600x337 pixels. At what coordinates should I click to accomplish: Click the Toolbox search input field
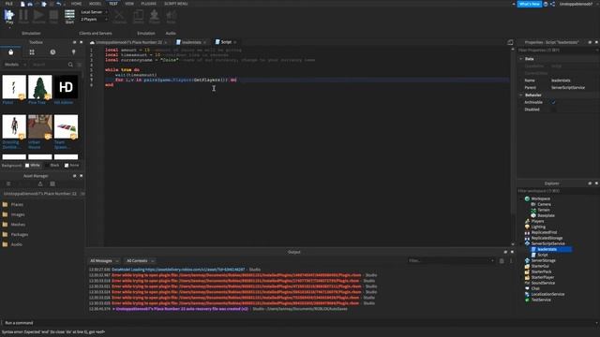(x=49, y=65)
